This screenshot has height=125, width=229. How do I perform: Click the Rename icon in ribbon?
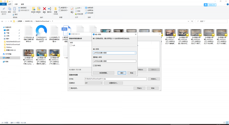[x=50, y=9]
